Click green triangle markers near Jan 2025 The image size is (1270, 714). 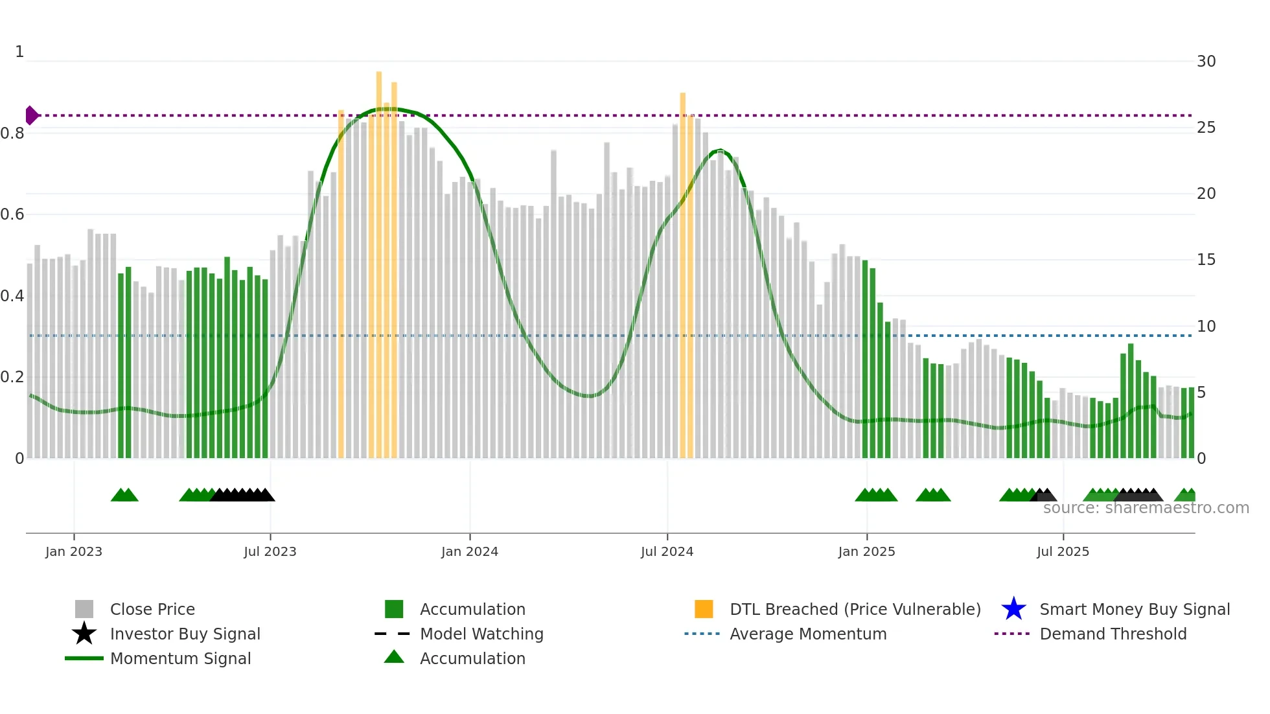[876, 496]
